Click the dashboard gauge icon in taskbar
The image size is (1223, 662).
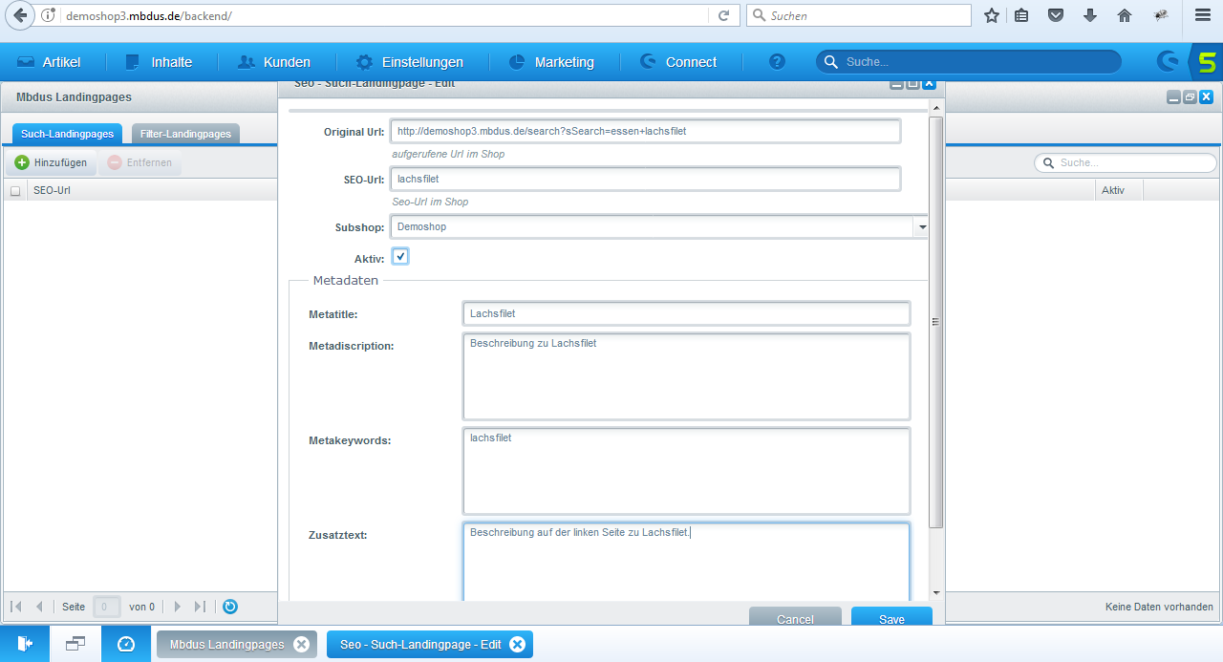[126, 645]
